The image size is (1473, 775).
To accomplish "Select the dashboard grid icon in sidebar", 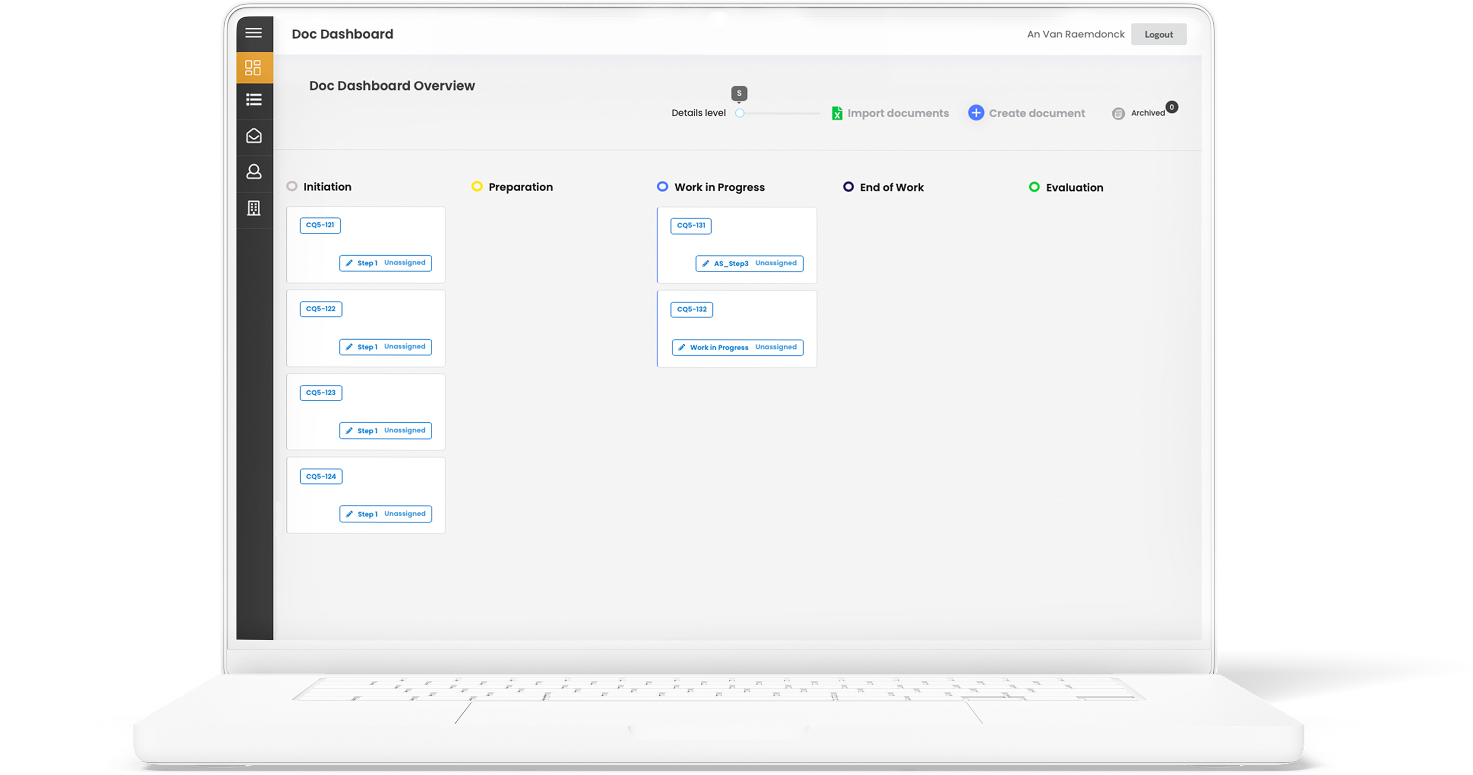I will coord(253,68).
